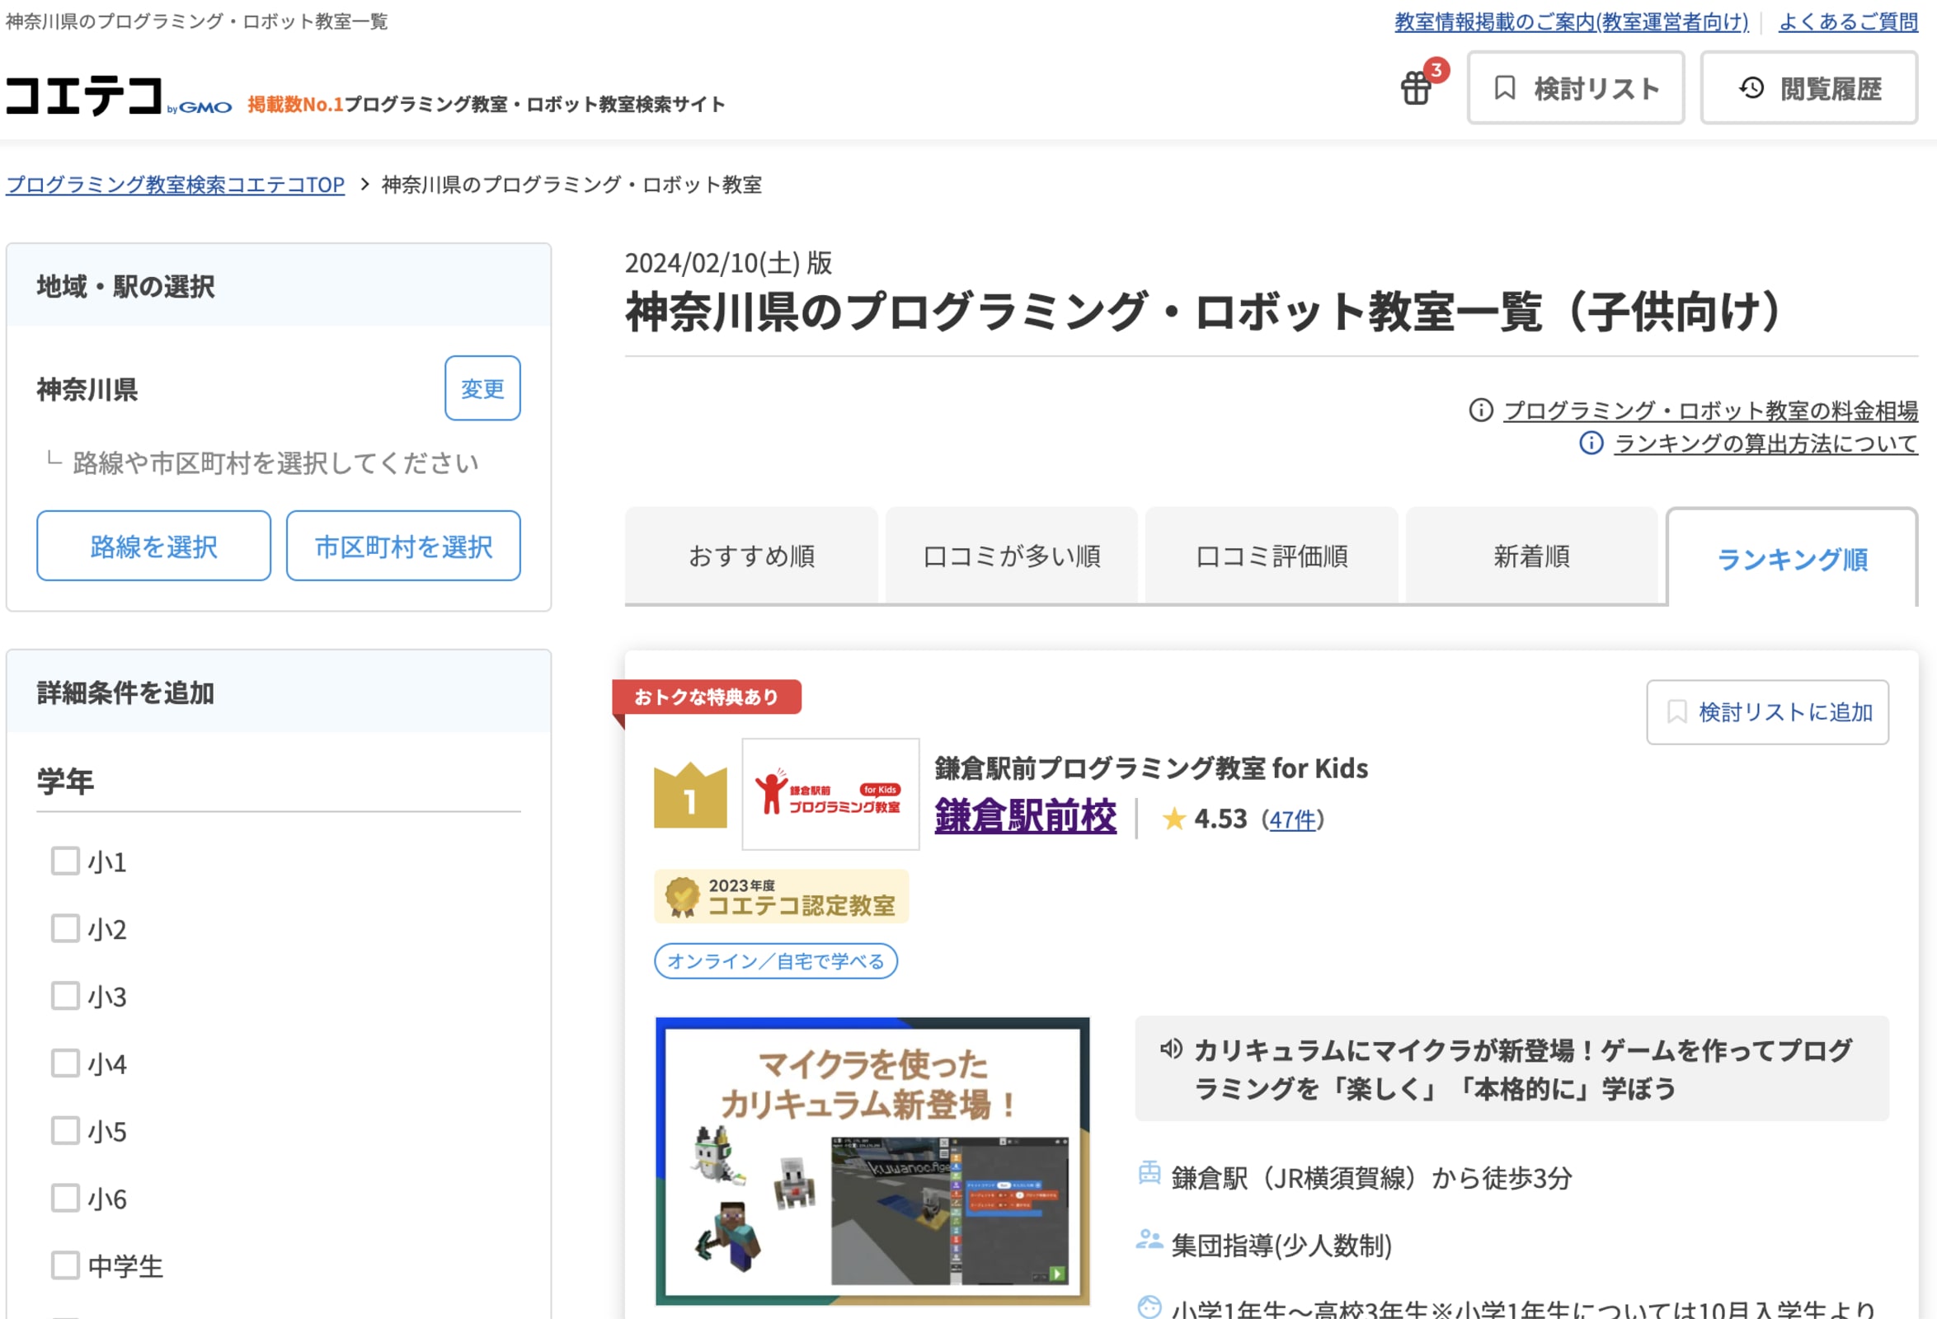Open the 市区町村を選択 selector
This screenshot has width=1937, height=1319.
tap(403, 546)
